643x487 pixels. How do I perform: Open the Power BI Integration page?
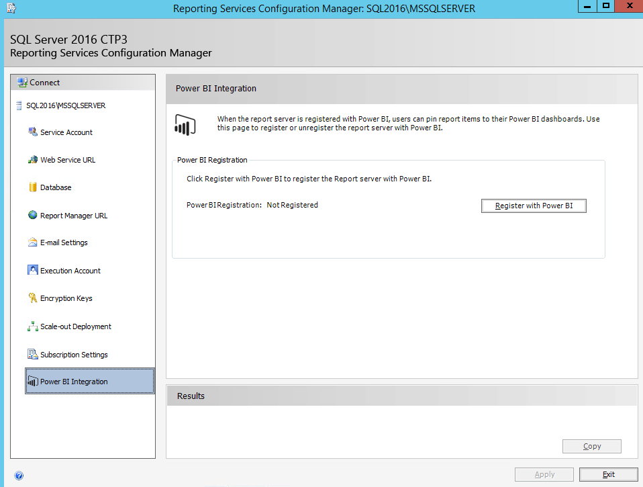coord(74,382)
